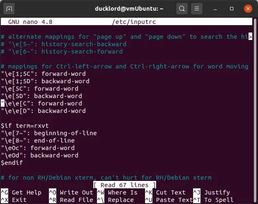
Task: Click the ^J Justify shortcut
Action: point(212,192)
